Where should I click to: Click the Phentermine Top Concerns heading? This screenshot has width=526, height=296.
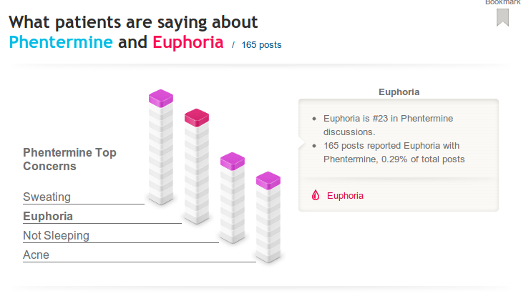pos(69,159)
